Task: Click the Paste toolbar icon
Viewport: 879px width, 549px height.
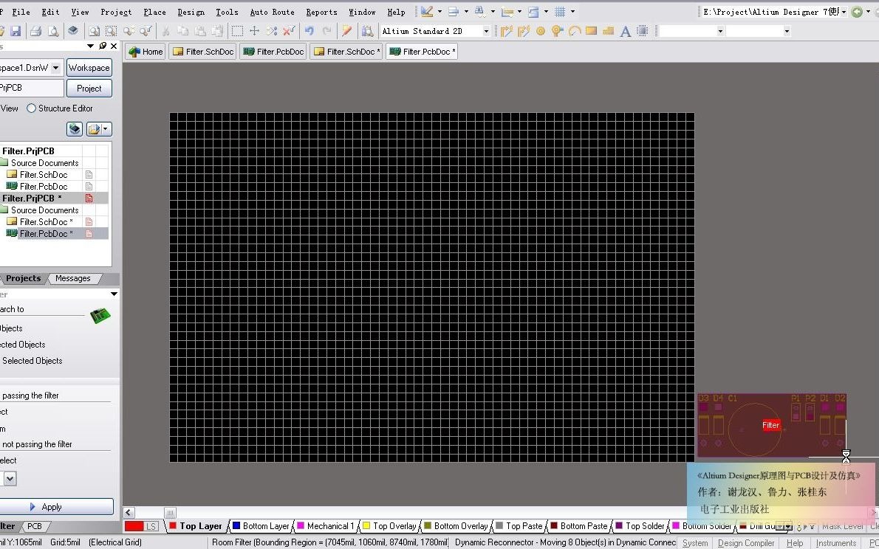Action: click(202, 31)
